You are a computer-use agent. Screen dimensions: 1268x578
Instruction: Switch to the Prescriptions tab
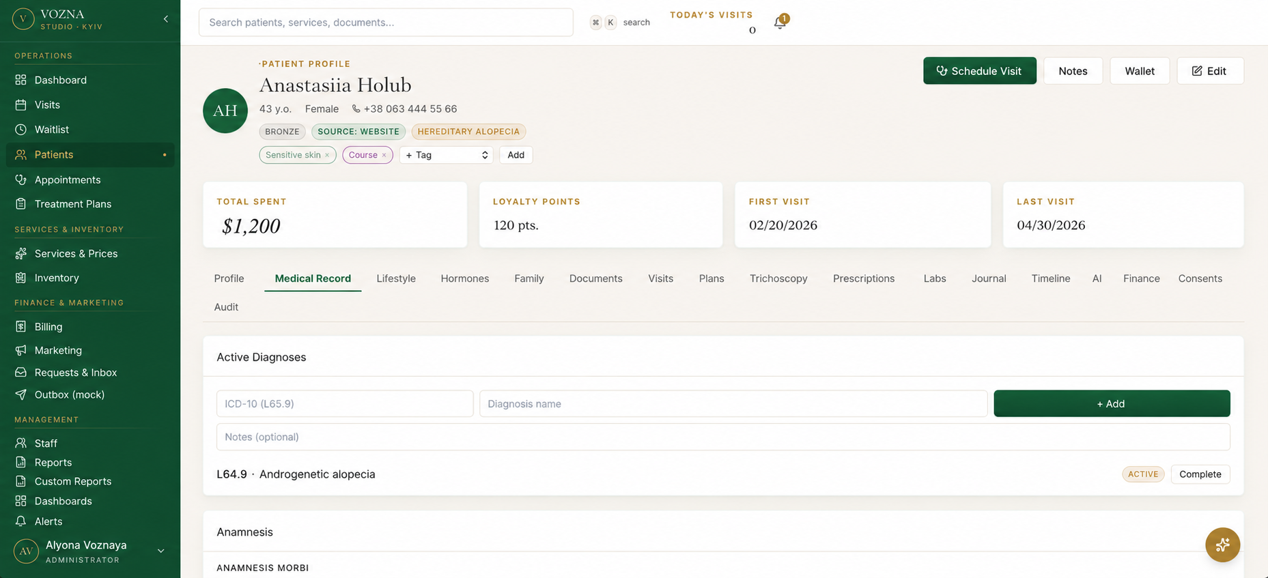click(x=863, y=278)
